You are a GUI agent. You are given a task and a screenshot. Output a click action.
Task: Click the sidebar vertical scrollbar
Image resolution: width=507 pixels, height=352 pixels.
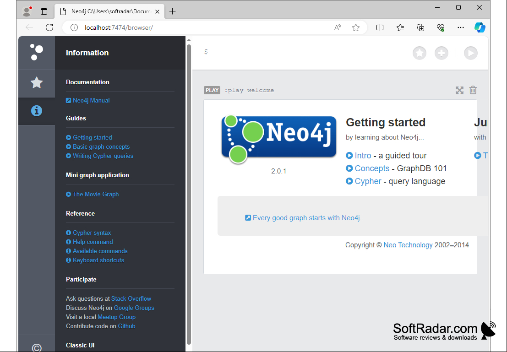(189, 194)
